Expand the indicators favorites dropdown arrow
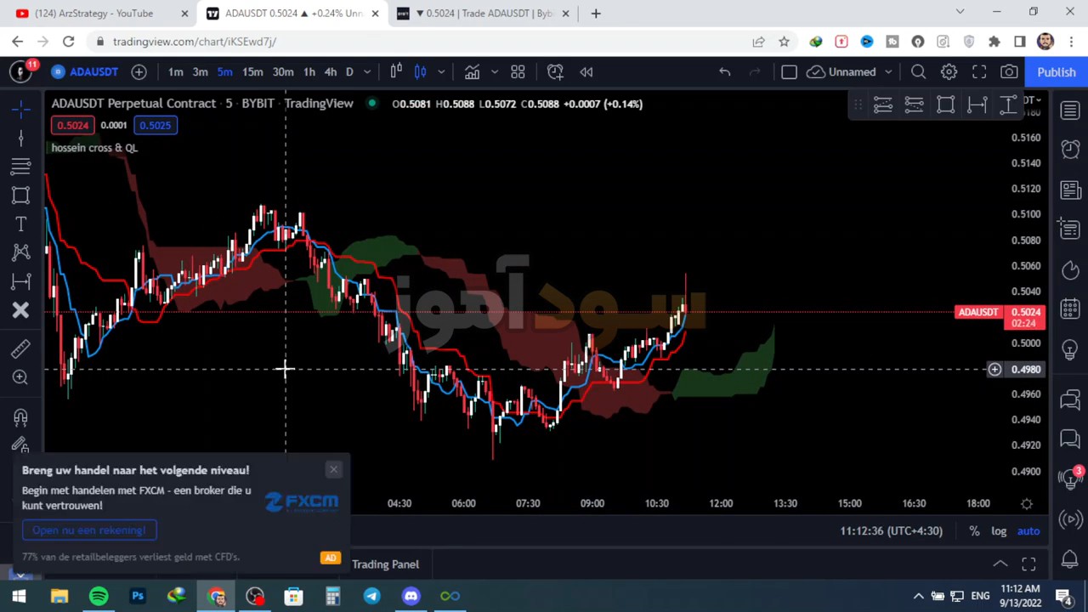Viewport: 1088px width, 612px height. pyautogui.click(x=494, y=72)
